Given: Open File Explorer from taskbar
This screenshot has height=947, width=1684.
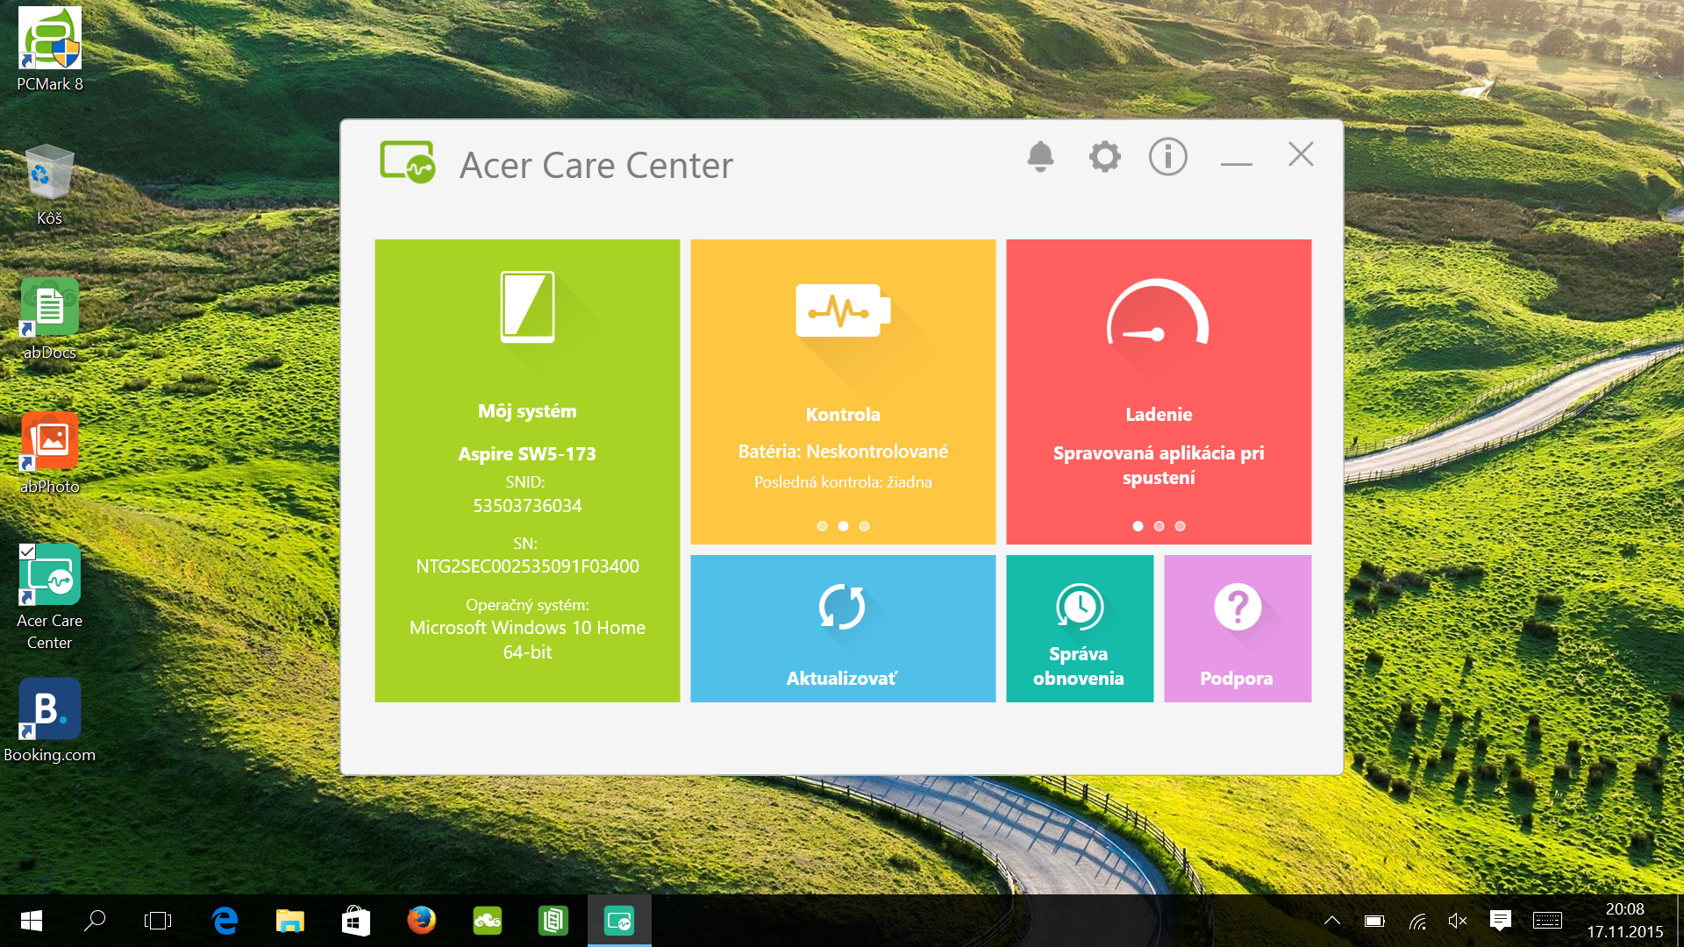Looking at the screenshot, I should tap(290, 921).
